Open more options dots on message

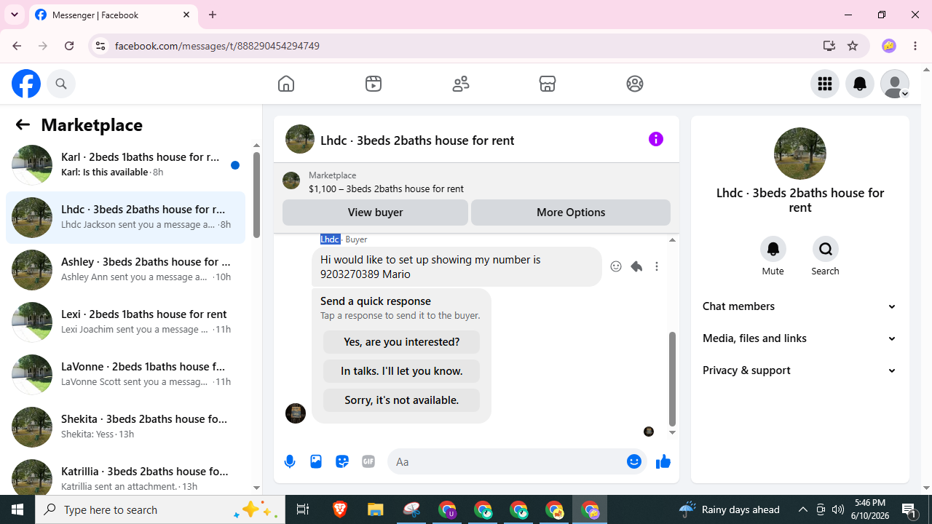657,266
